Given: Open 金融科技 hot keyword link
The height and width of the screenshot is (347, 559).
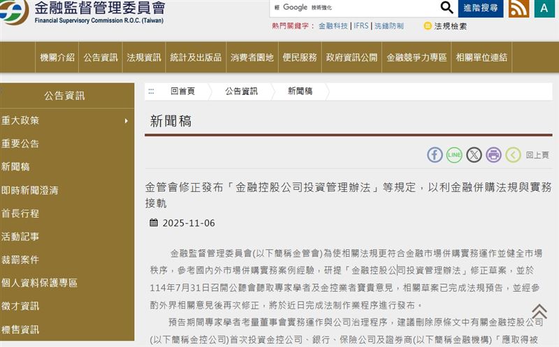Looking at the screenshot, I should [x=333, y=26].
